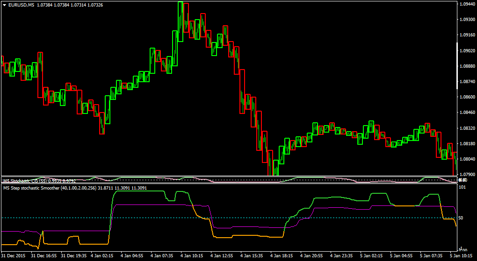The width and height of the screenshot is (477, 261).
Task: Click the 31 Dec 16:55 time label
Action: click(43, 256)
